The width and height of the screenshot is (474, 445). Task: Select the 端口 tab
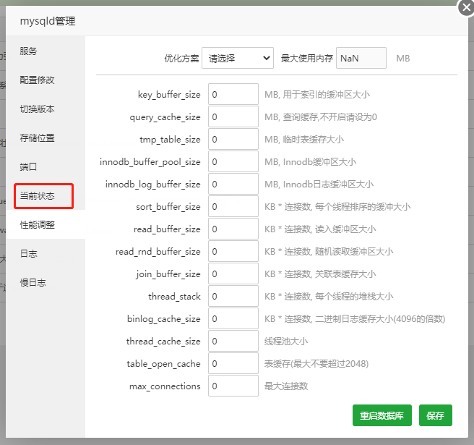click(x=46, y=167)
